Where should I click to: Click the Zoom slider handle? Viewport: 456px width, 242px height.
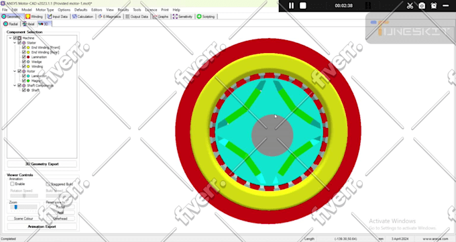[x=15, y=207]
